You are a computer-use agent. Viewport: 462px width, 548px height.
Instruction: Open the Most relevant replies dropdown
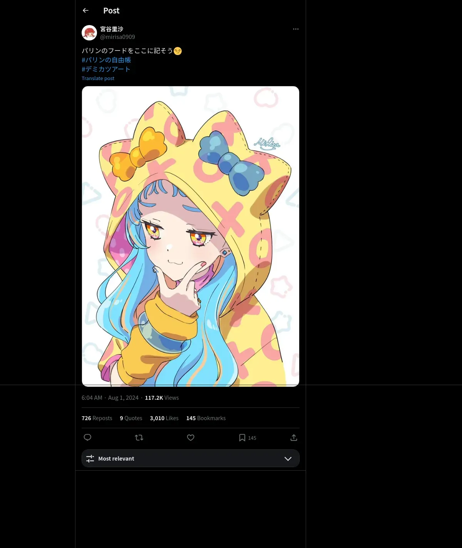point(191,458)
